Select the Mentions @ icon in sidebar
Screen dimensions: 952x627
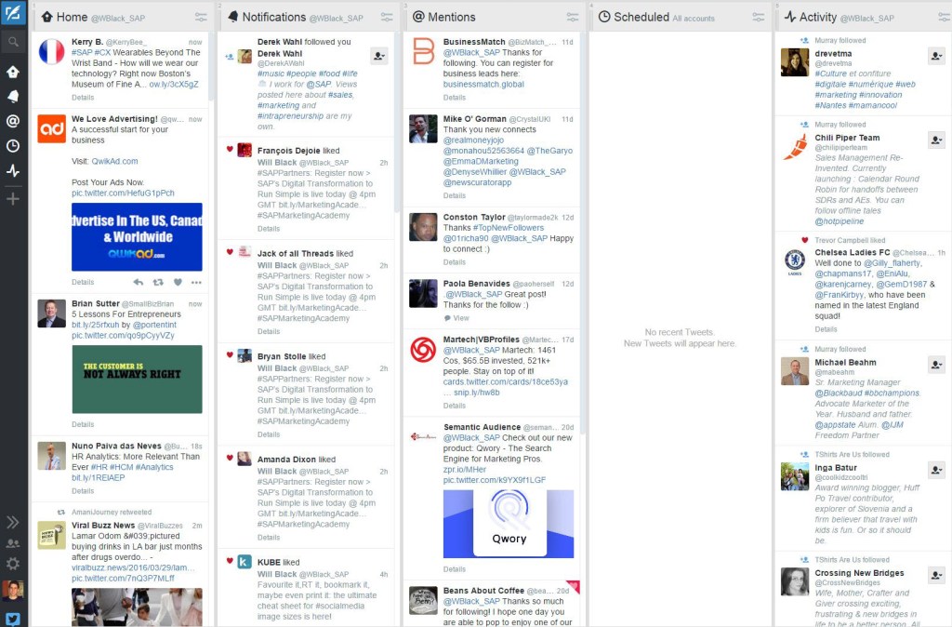point(13,121)
